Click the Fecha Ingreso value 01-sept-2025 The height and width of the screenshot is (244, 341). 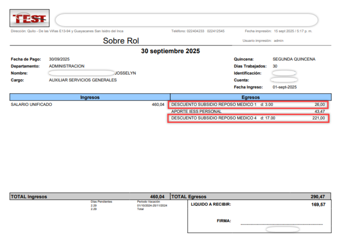coord(285,87)
